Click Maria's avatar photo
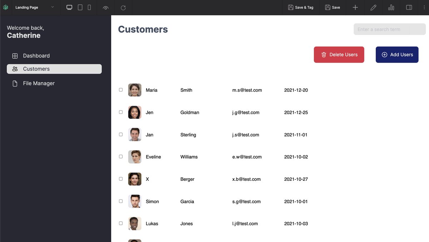Screen dimensions: 429x242 click(x=135, y=90)
